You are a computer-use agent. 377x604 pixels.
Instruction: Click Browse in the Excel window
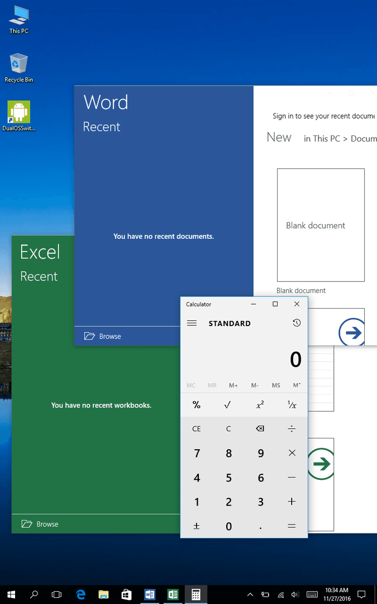[40, 524]
